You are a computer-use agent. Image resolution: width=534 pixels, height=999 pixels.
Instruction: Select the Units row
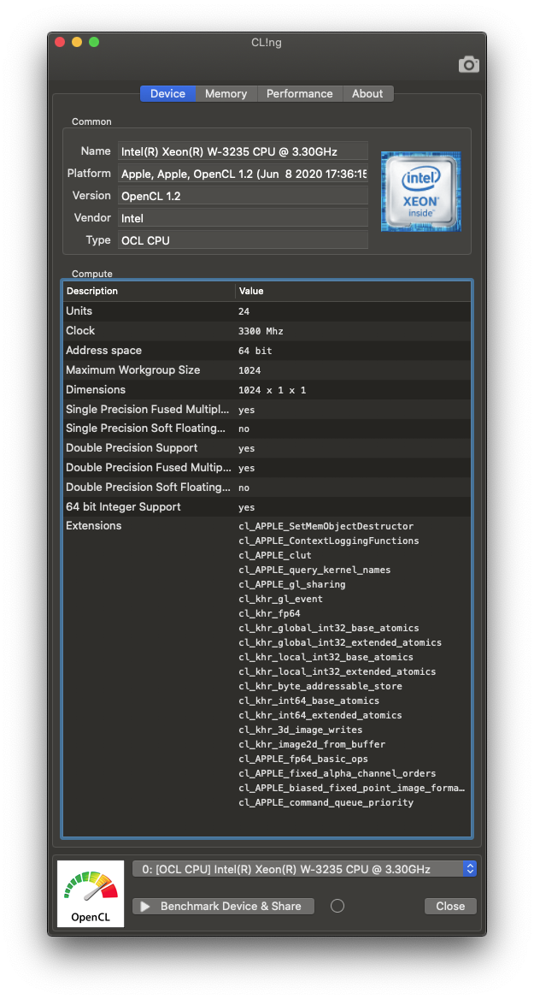pos(267,311)
